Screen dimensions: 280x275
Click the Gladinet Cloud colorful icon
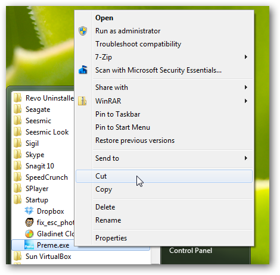click(x=29, y=234)
